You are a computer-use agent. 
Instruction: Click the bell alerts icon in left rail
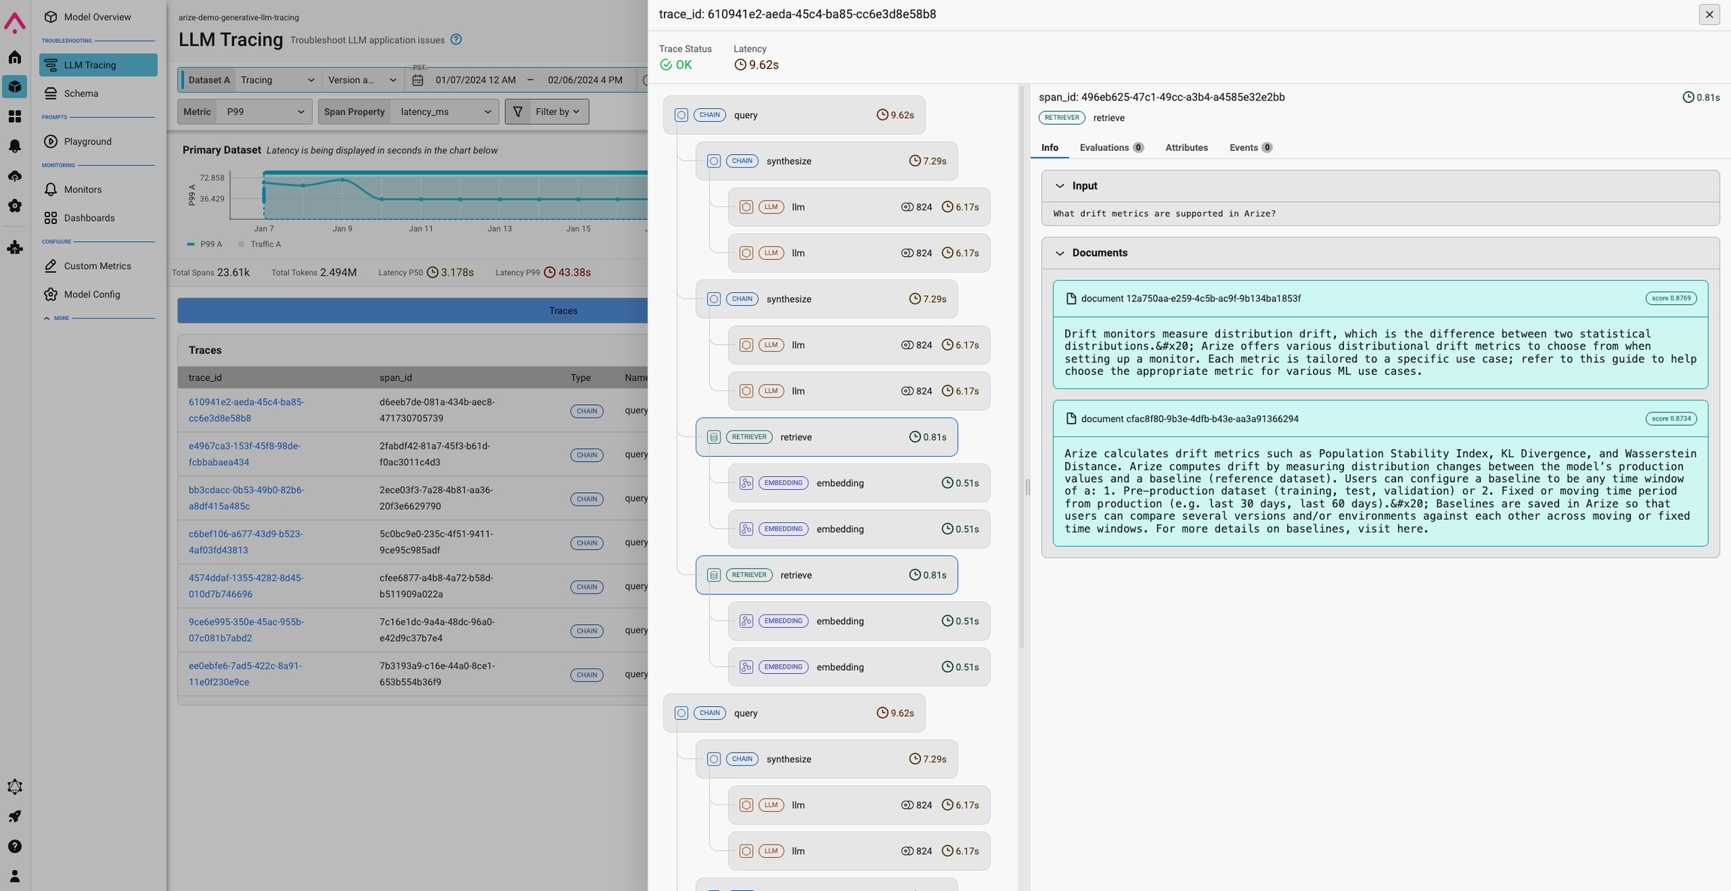15,146
